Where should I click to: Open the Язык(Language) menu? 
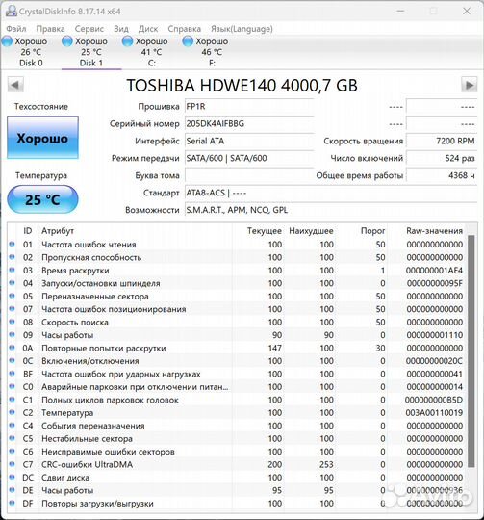coord(242,29)
